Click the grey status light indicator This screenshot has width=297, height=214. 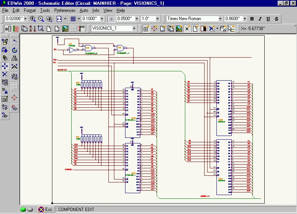30,210
